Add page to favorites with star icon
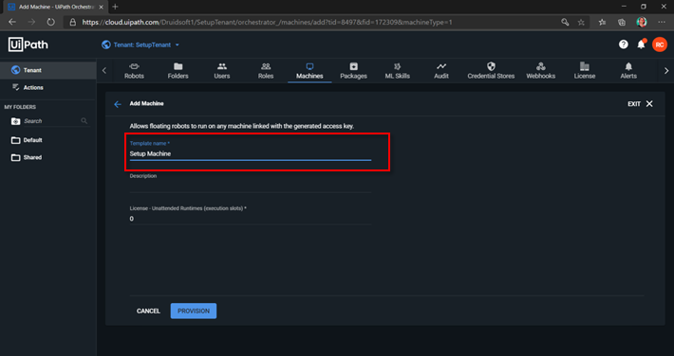Viewport: 674px width, 356px height. click(x=581, y=23)
